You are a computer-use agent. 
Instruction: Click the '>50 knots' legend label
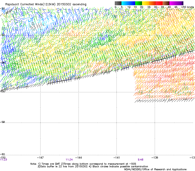[187, 7]
